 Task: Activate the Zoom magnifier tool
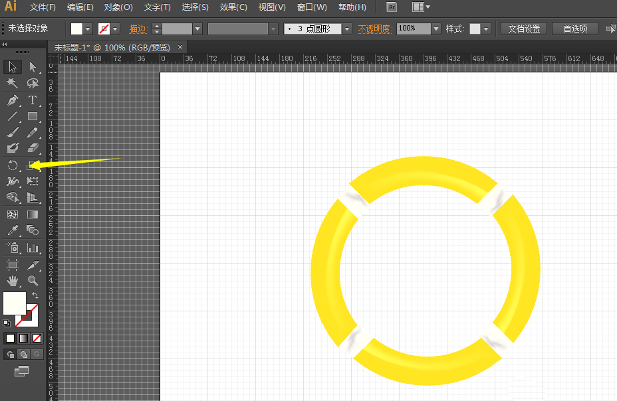[33, 281]
